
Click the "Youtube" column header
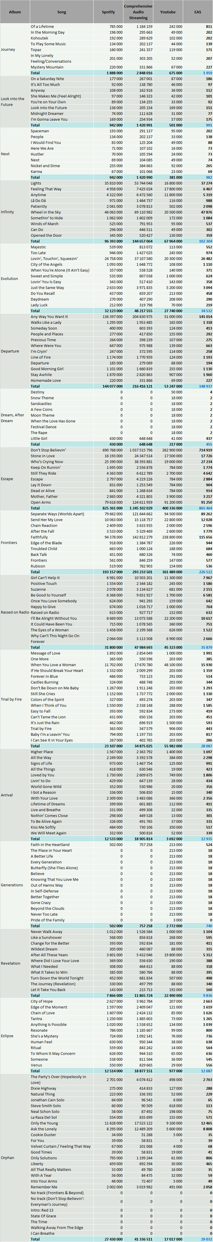pyautogui.click(x=168, y=12)
